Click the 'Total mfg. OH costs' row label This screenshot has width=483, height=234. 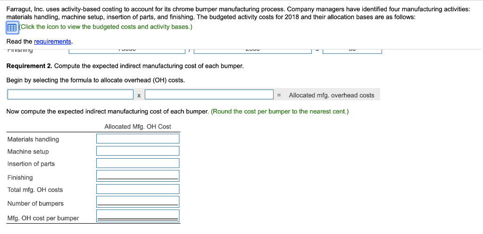(35, 190)
